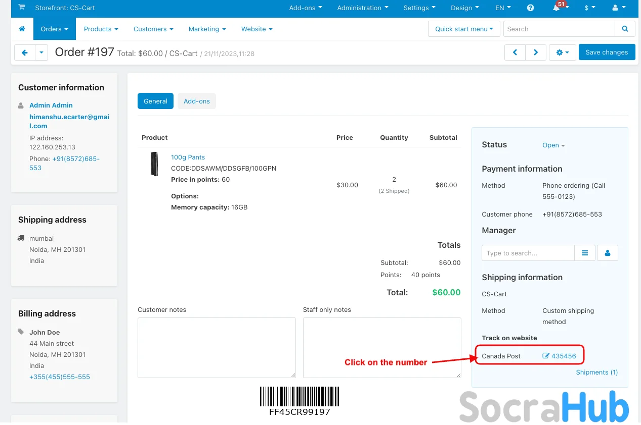Click the manager list icon button

pyautogui.click(x=585, y=253)
